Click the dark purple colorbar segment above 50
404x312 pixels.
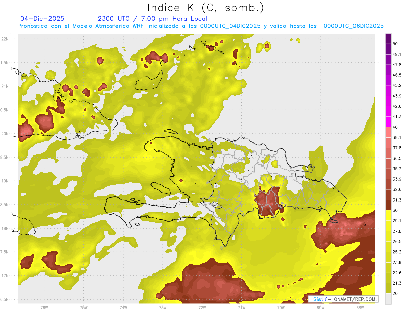pos(388,39)
